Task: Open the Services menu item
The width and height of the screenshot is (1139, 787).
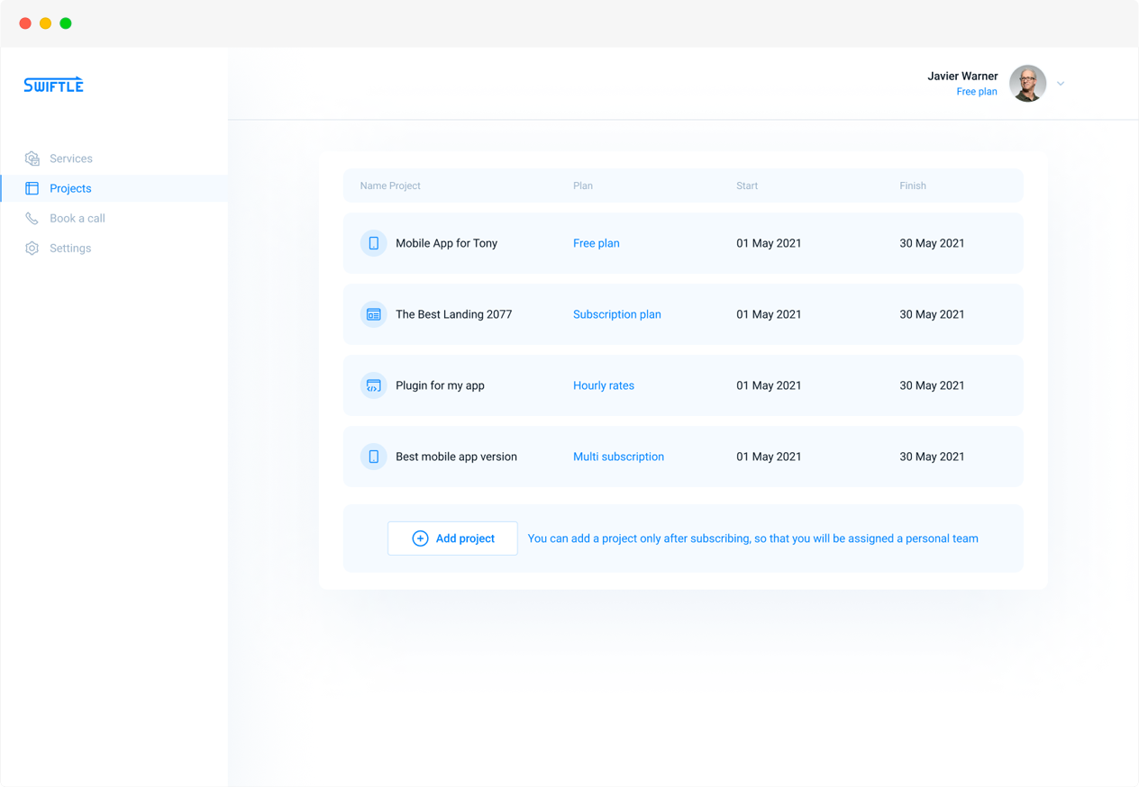Action: click(70, 158)
